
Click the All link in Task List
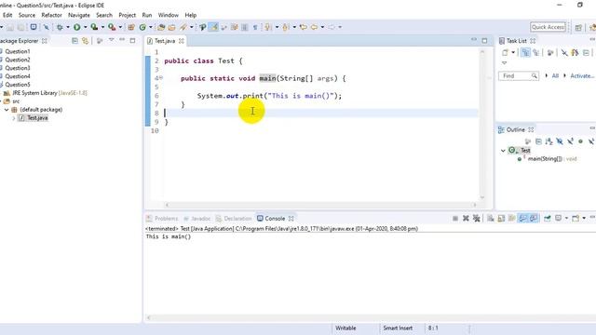coord(555,76)
